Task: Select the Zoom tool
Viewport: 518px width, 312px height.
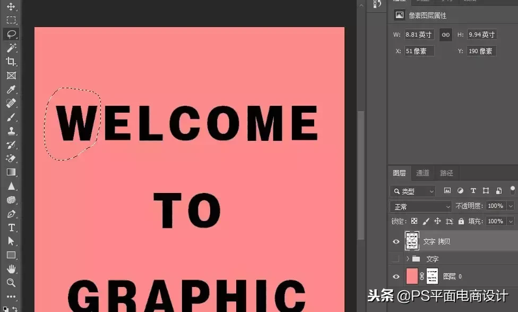Action: tap(11, 283)
